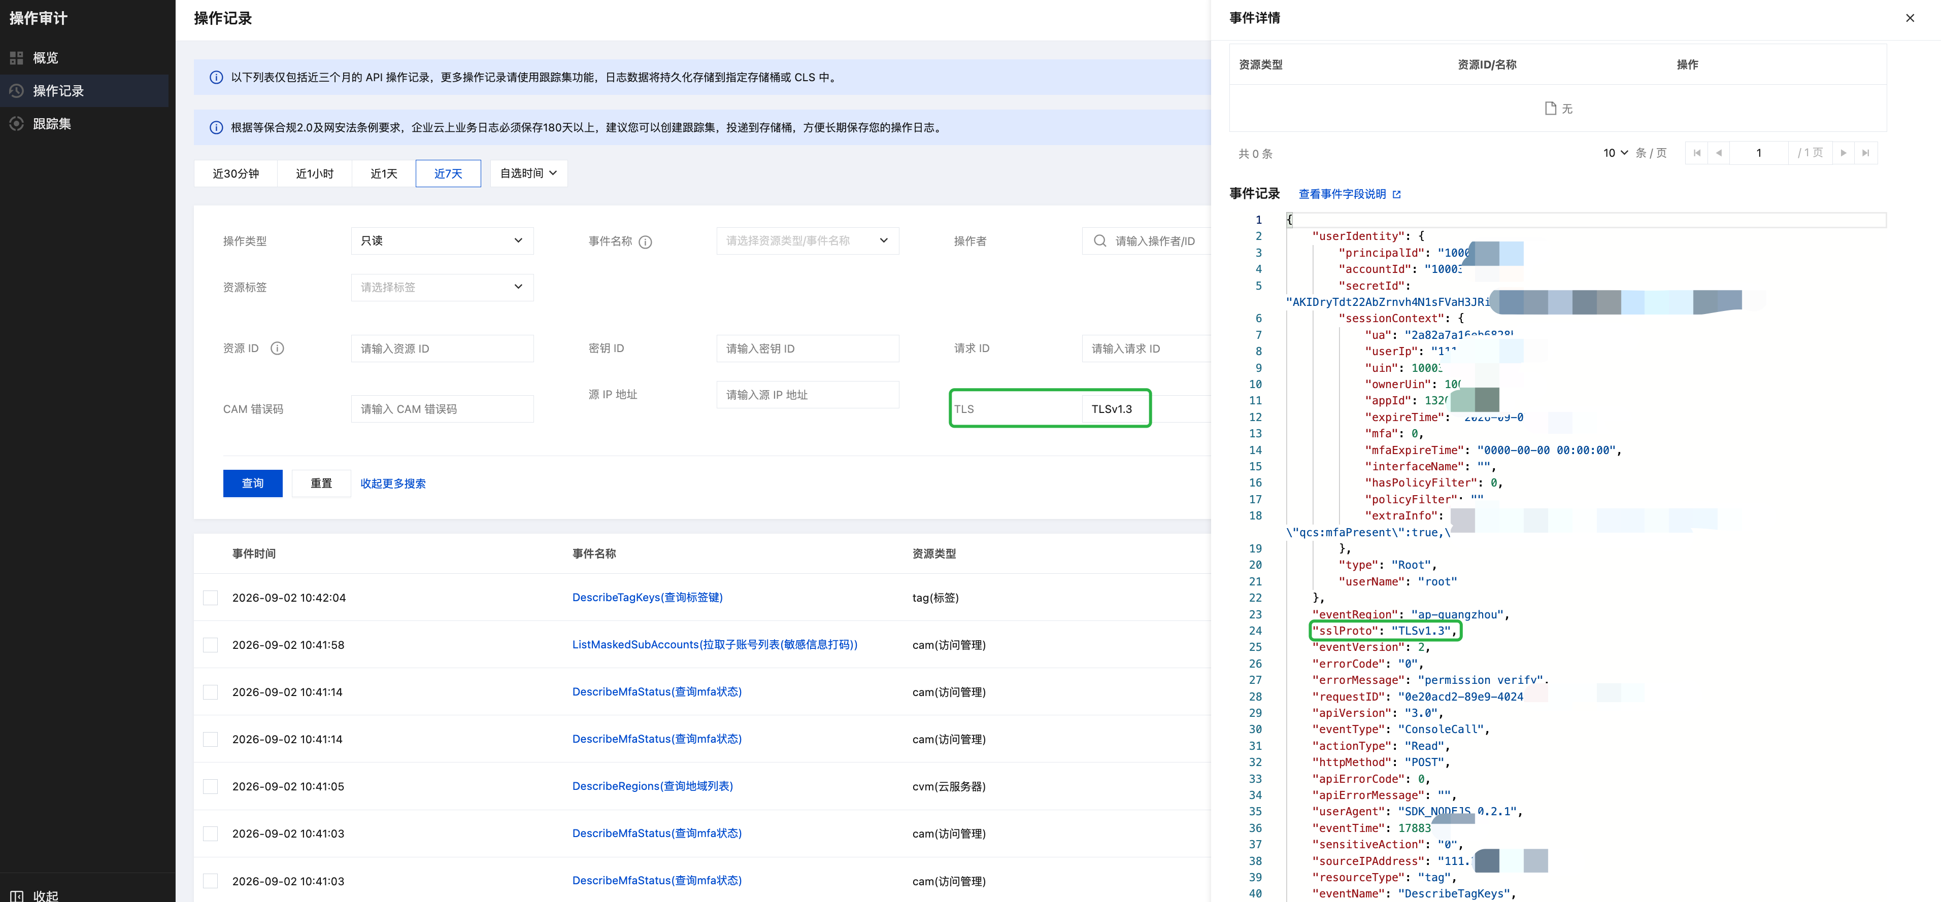Viewport: 1941px width, 902px height.
Task: Go to the last page in pagination
Action: (1866, 153)
